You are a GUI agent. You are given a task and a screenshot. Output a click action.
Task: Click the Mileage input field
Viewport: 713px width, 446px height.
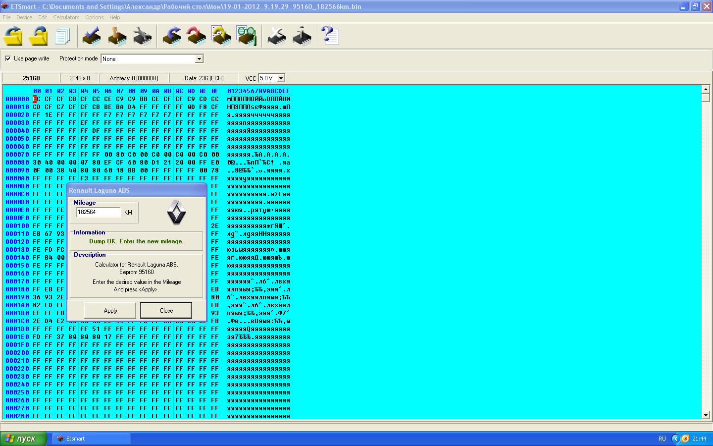pyautogui.click(x=98, y=212)
